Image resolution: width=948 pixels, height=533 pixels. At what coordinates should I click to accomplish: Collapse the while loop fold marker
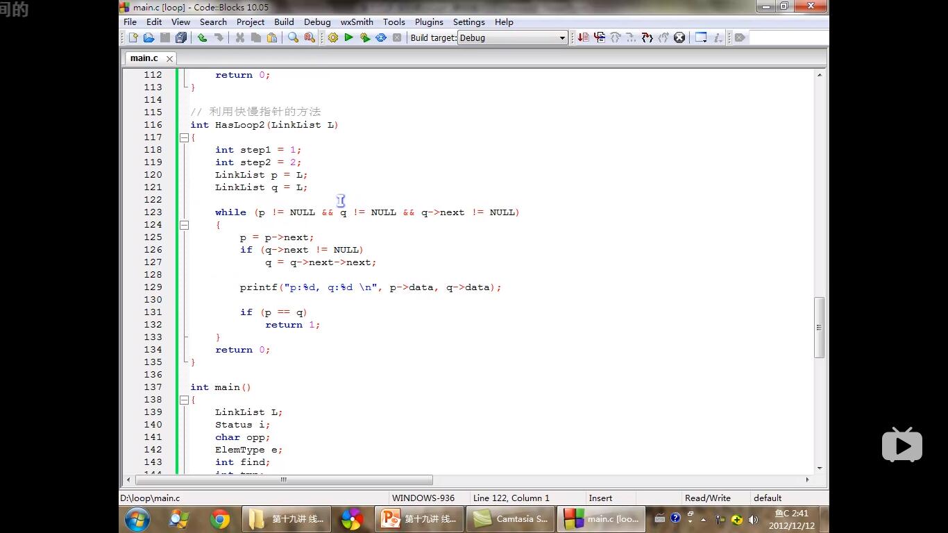[x=184, y=225]
